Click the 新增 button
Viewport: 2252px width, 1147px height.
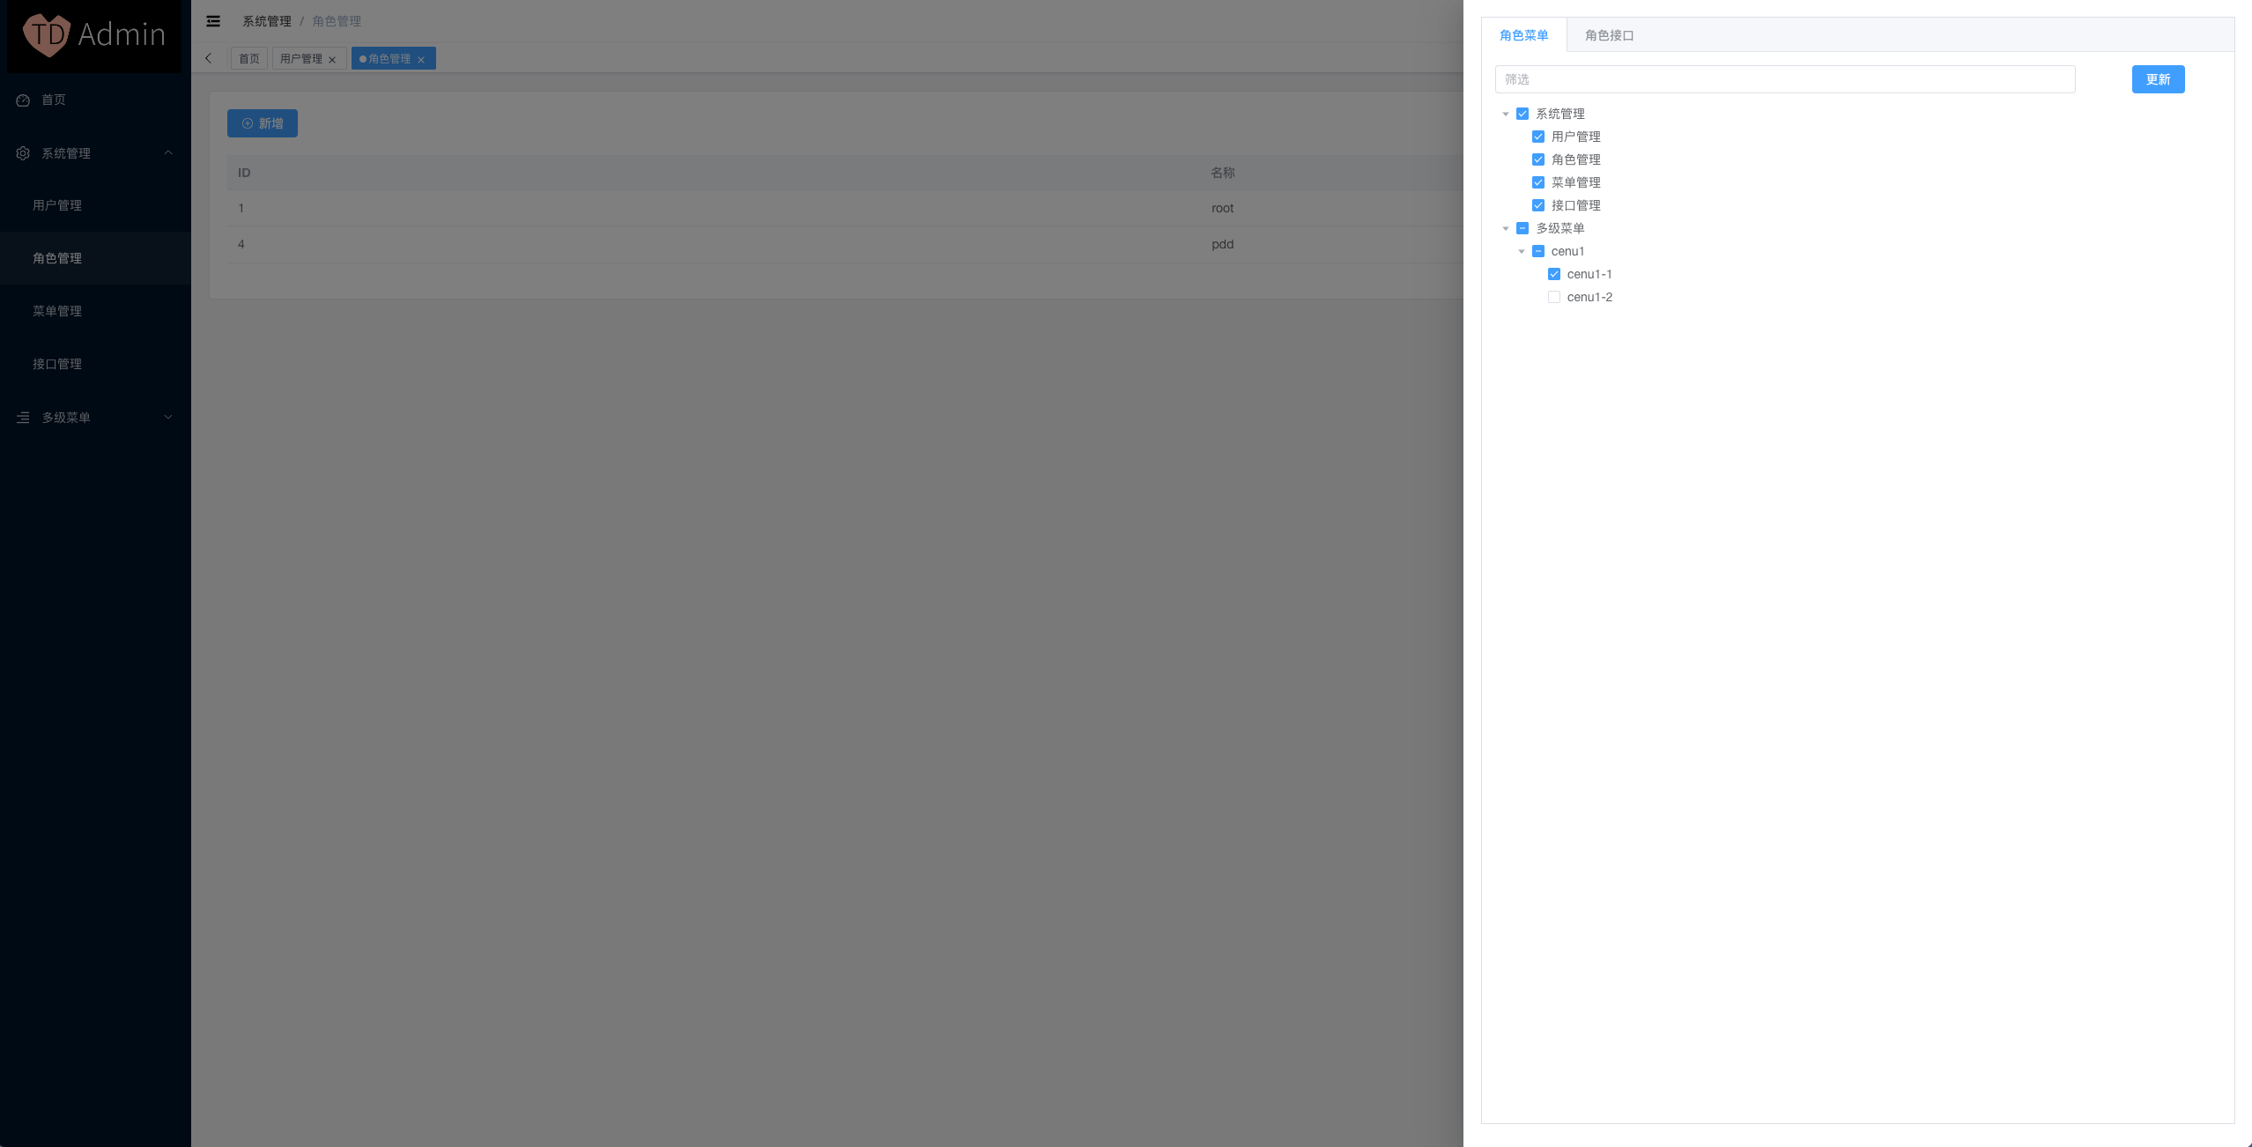pyautogui.click(x=263, y=123)
